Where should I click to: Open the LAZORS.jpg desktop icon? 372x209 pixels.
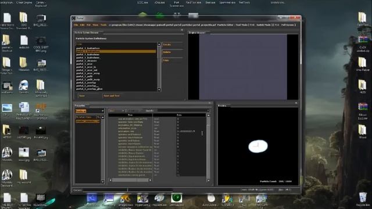click(x=24, y=132)
